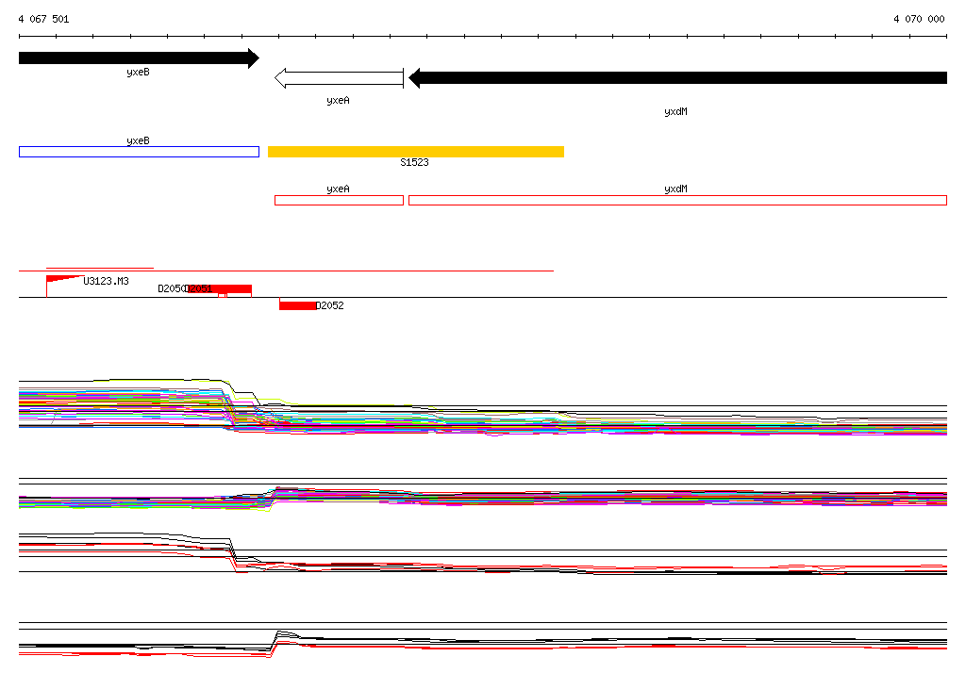Click the end coordinate 4 070 000
This screenshot has height=673, width=966.
(x=919, y=19)
